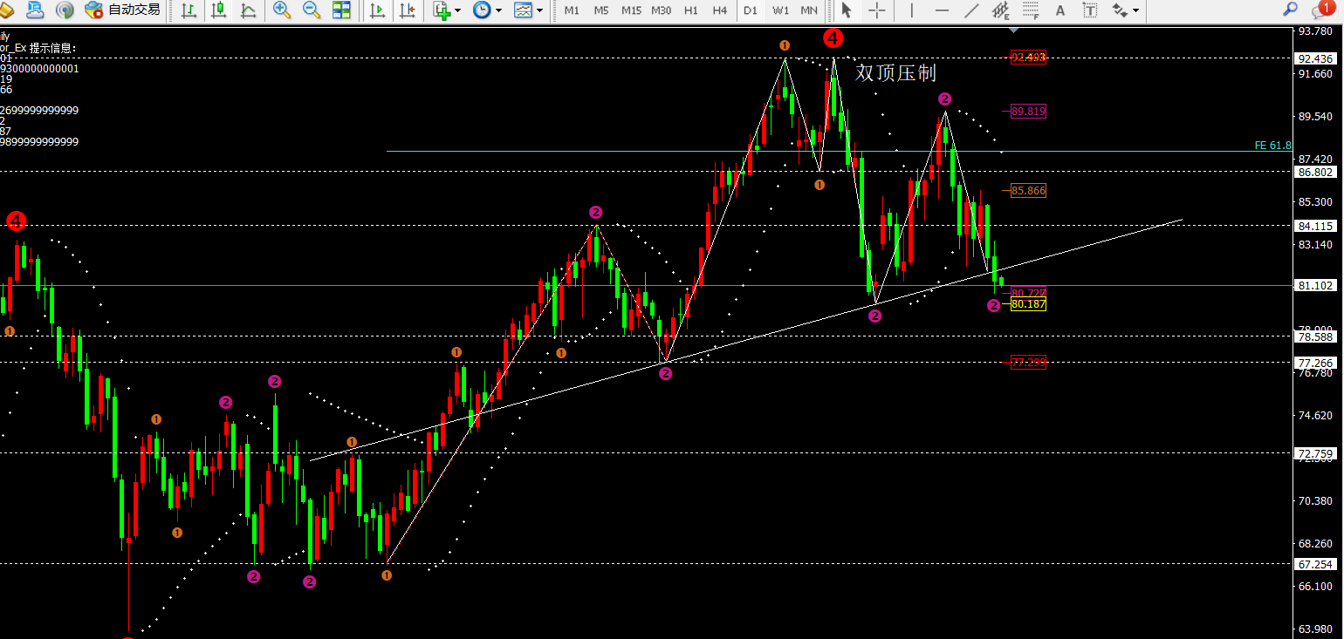Click the 81.102 current price tag
The width and height of the screenshot is (1344, 639).
click(x=1316, y=285)
